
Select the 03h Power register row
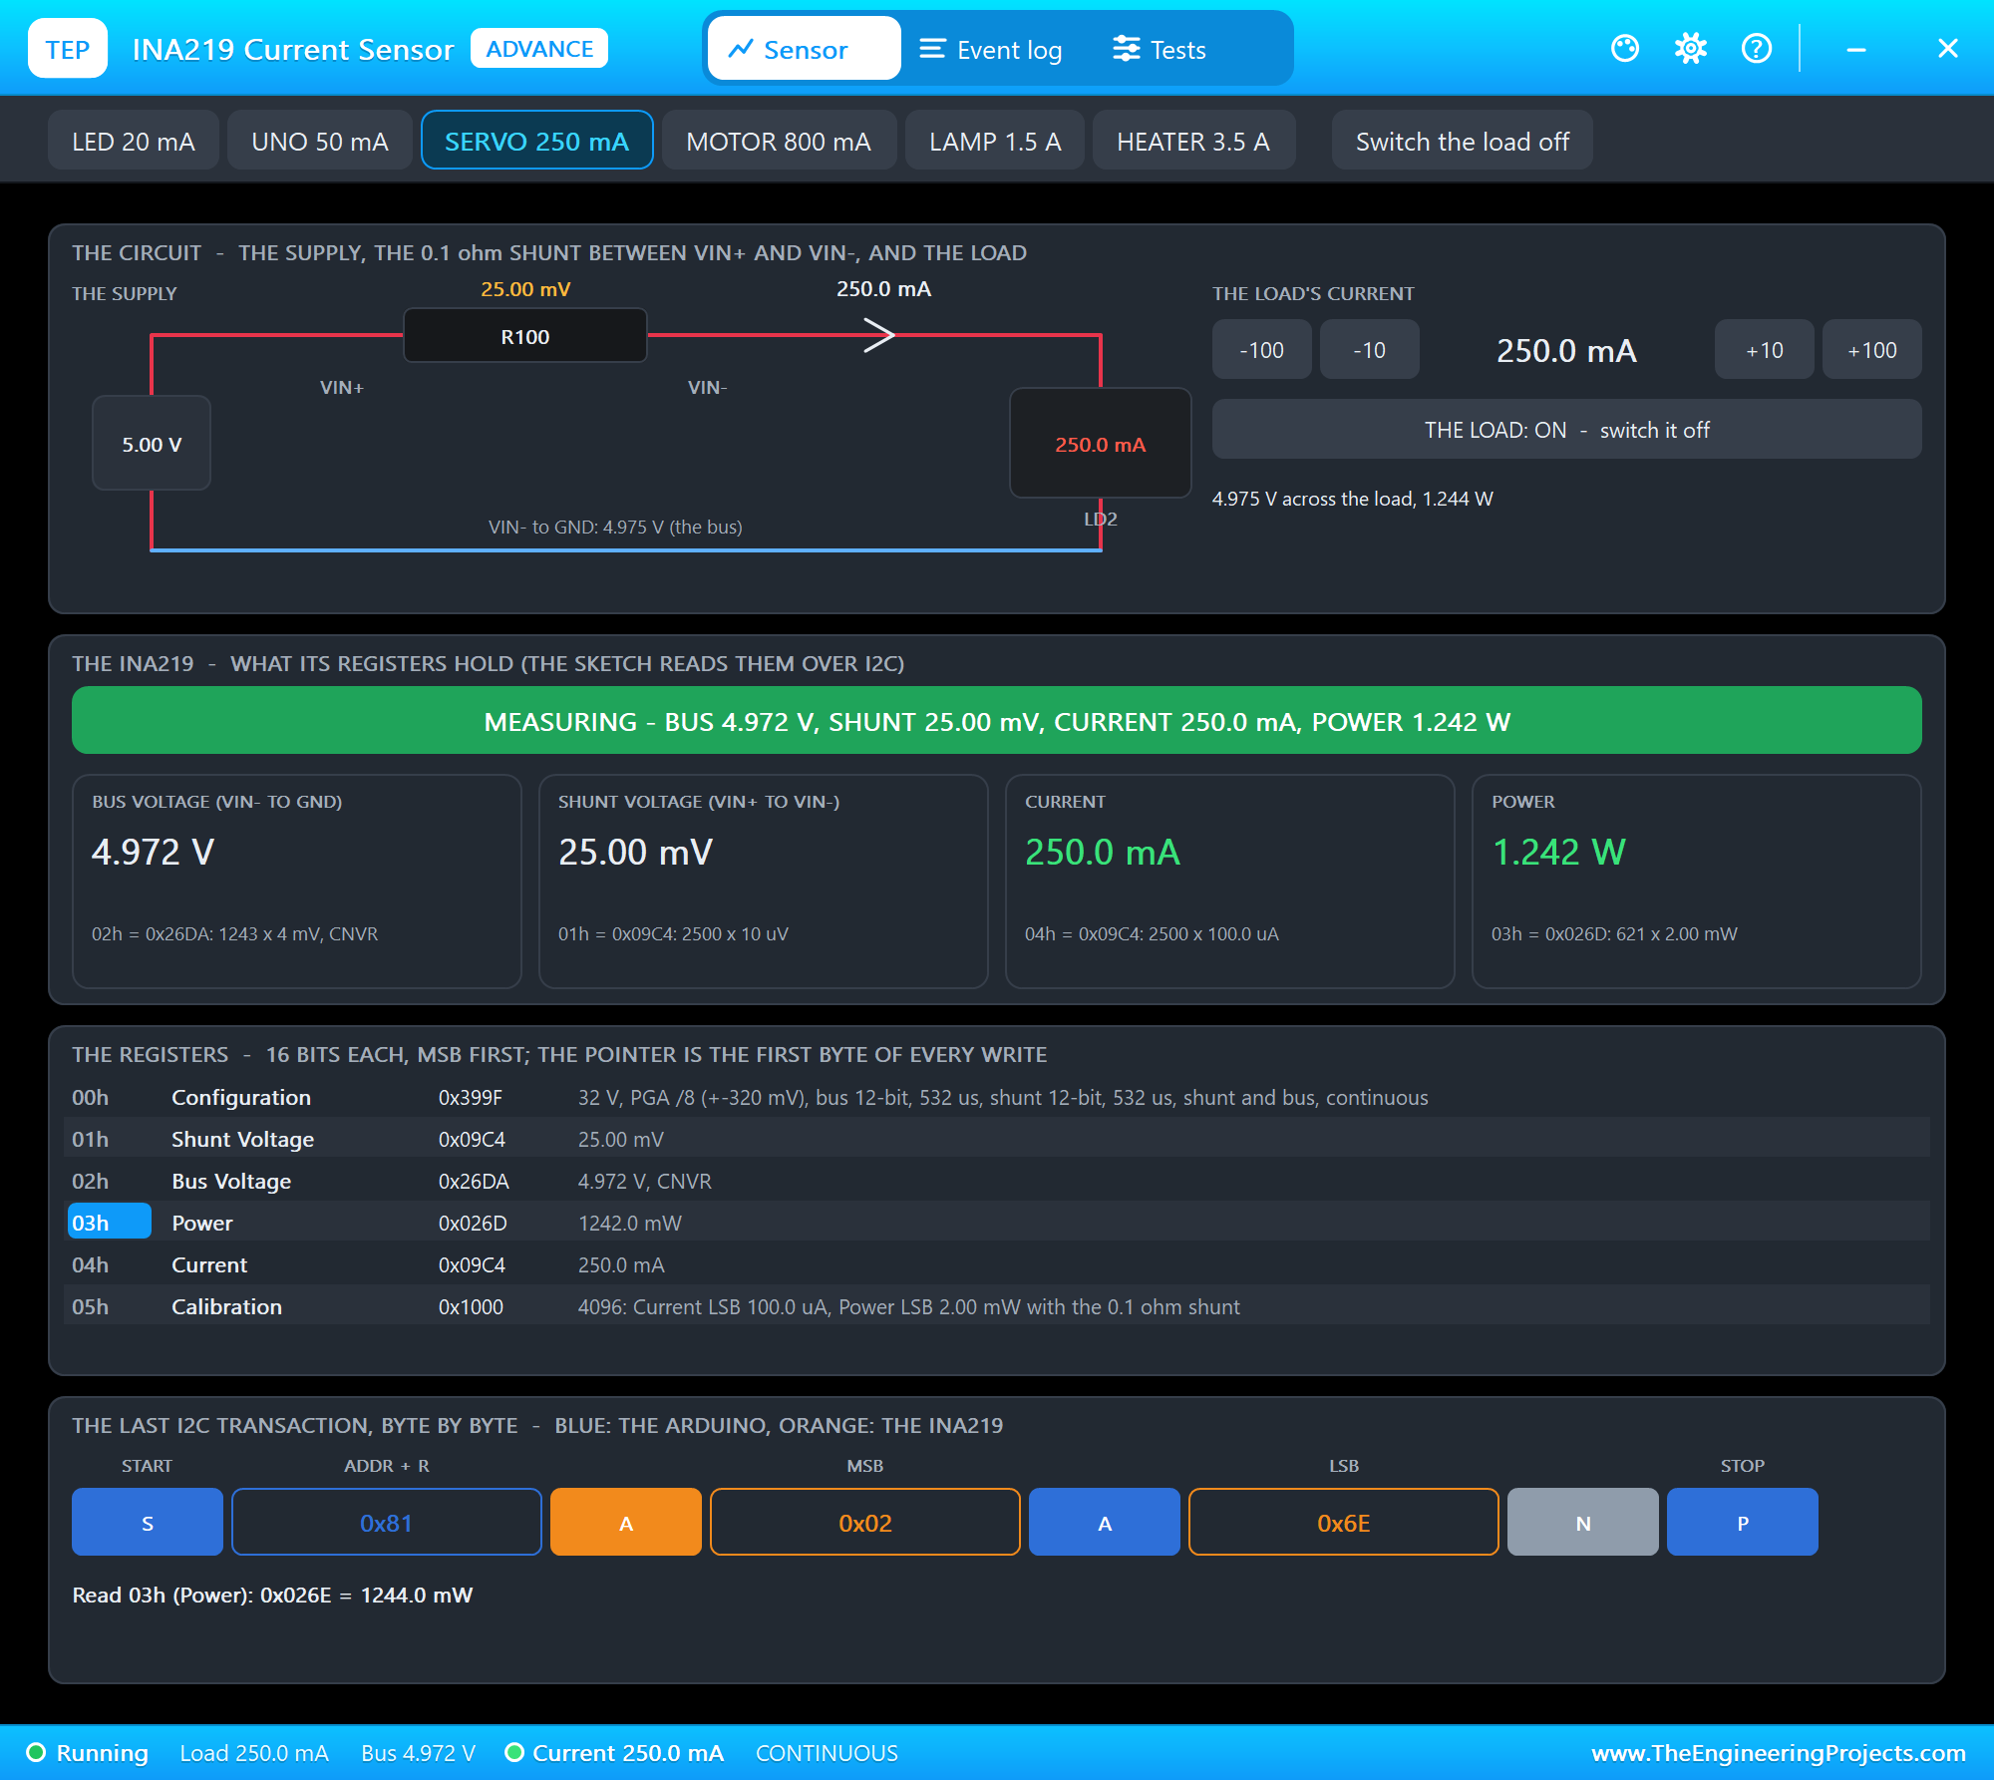(997, 1223)
